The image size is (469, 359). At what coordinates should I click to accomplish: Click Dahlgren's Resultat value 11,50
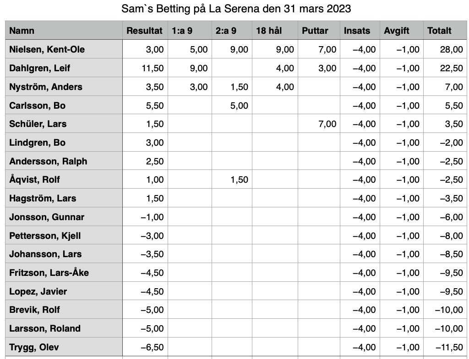(x=145, y=68)
